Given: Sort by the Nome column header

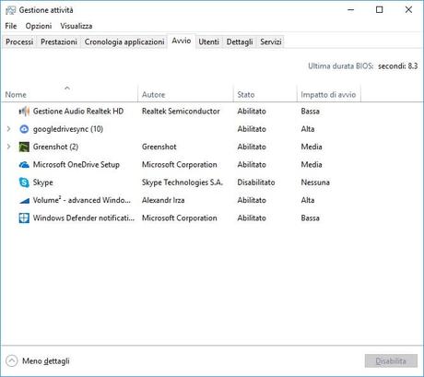Looking at the screenshot, I should [70, 94].
